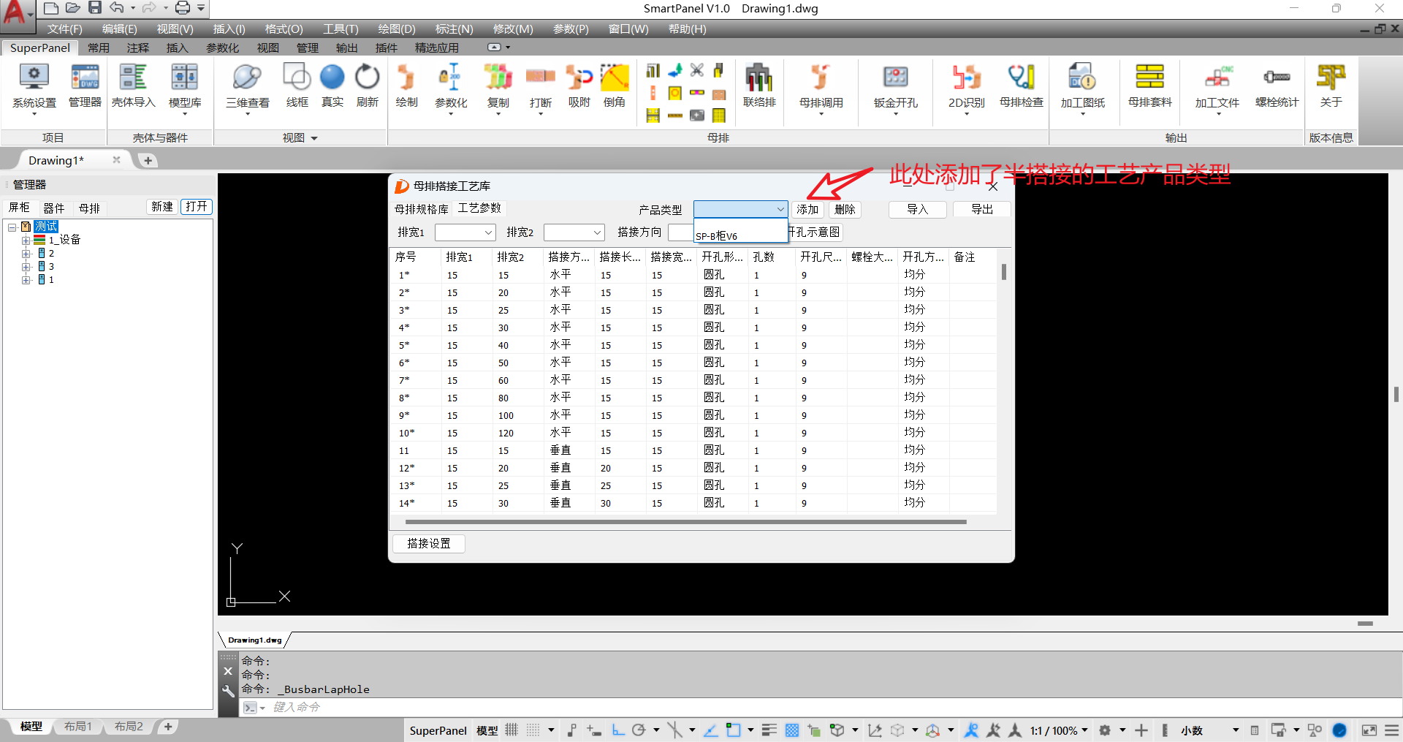Click the 新建 new button in the manager
The width and height of the screenshot is (1403, 742).
coord(162,207)
